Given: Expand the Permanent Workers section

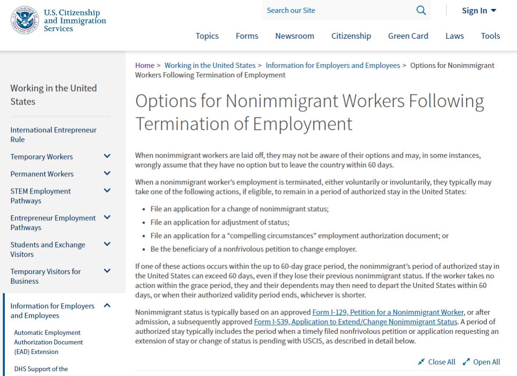Looking at the screenshot, I should point(107,173).
